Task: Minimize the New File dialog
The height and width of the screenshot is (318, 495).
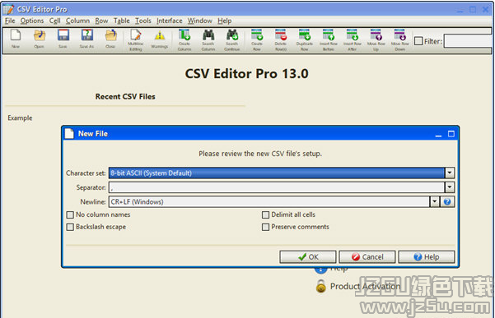Action: tap(438, 135)
